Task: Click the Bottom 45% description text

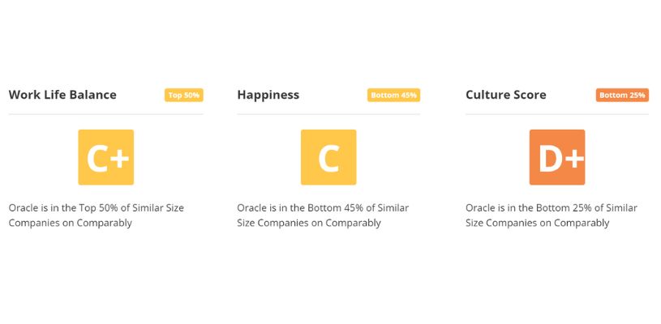Action: [323, 215]
